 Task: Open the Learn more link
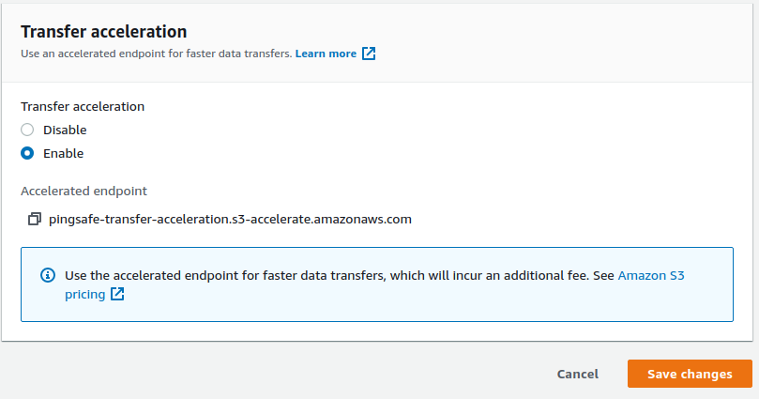pos(326,54)
